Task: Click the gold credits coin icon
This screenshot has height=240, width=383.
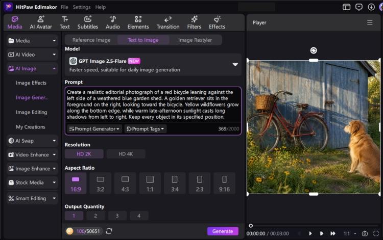Action: (69, 231)
